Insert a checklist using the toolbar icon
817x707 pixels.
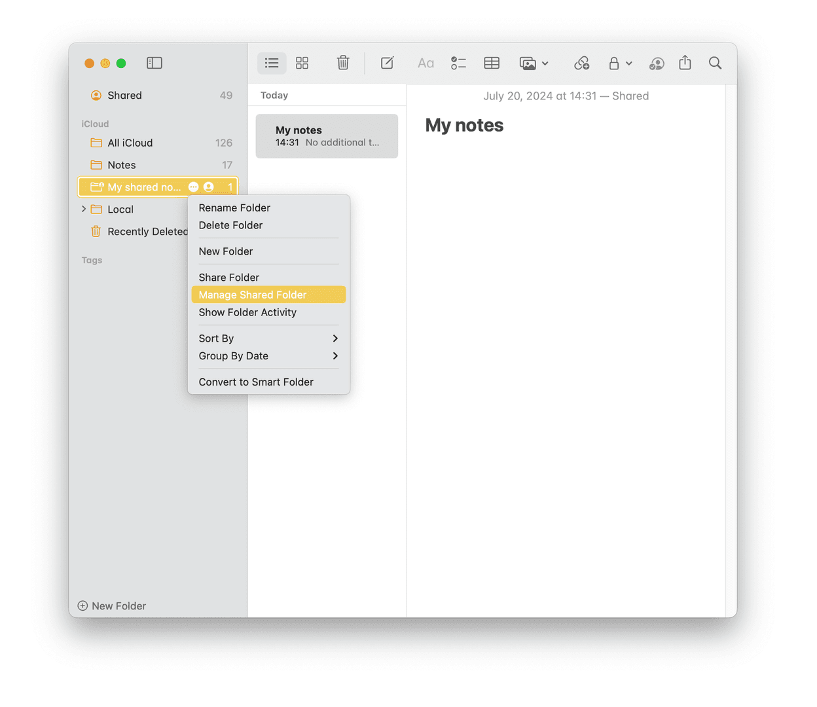click(x=458, y=63)
